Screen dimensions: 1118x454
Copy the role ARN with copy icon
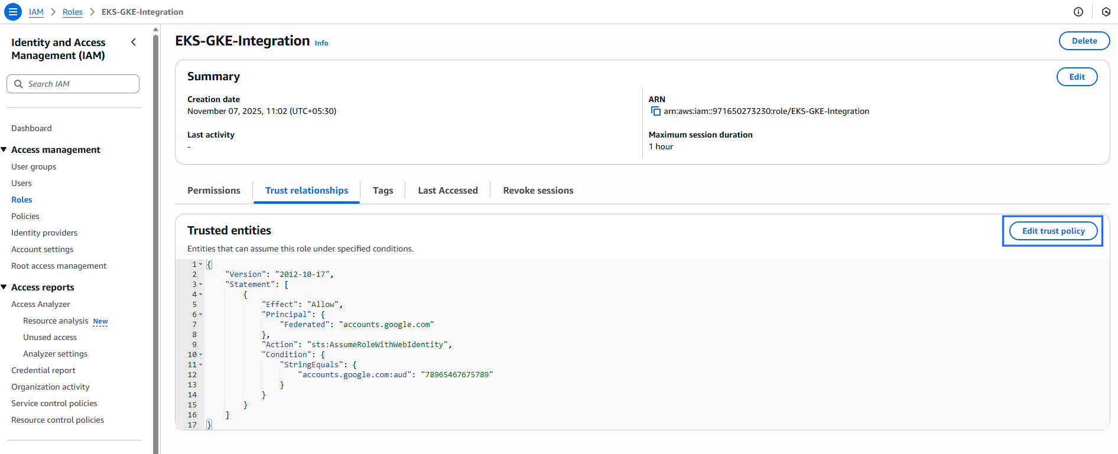pyautogui.click(x=655, y=111)
